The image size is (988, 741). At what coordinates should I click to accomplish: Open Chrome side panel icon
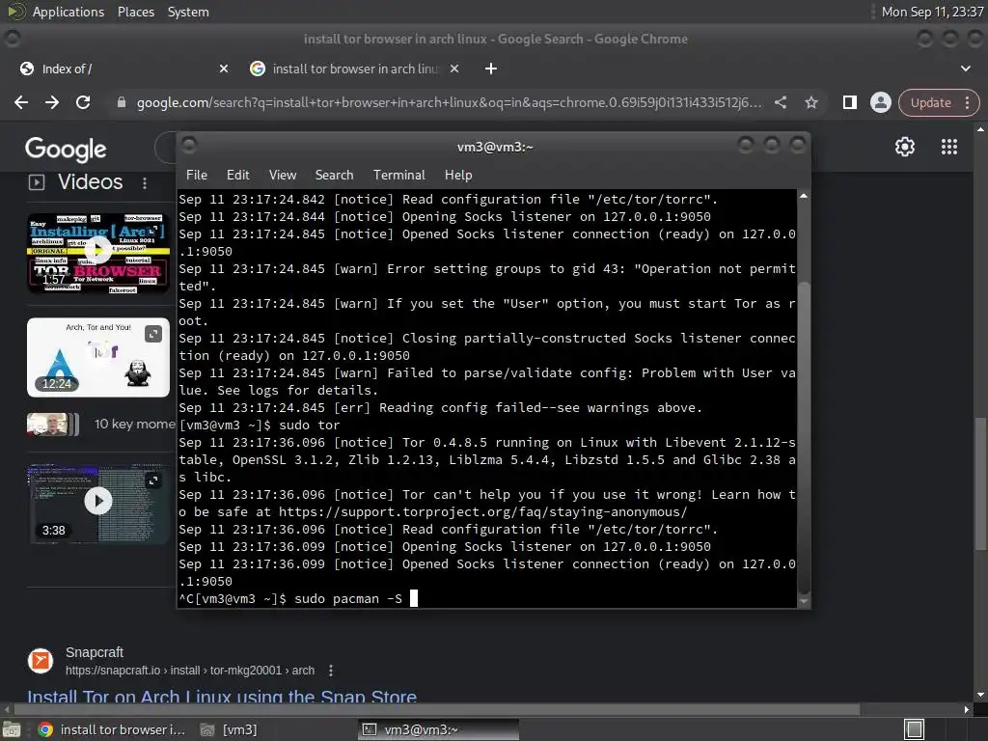849,102
